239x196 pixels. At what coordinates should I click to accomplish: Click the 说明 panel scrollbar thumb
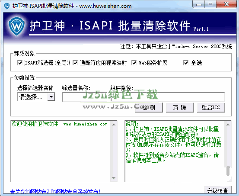(x=228, y=170)
